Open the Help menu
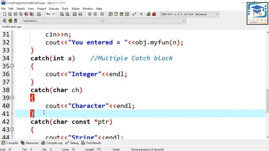This screenshot has height=151, width=269. coord(99,8)
